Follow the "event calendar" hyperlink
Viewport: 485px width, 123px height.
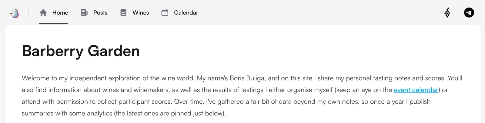pos(416,90)
